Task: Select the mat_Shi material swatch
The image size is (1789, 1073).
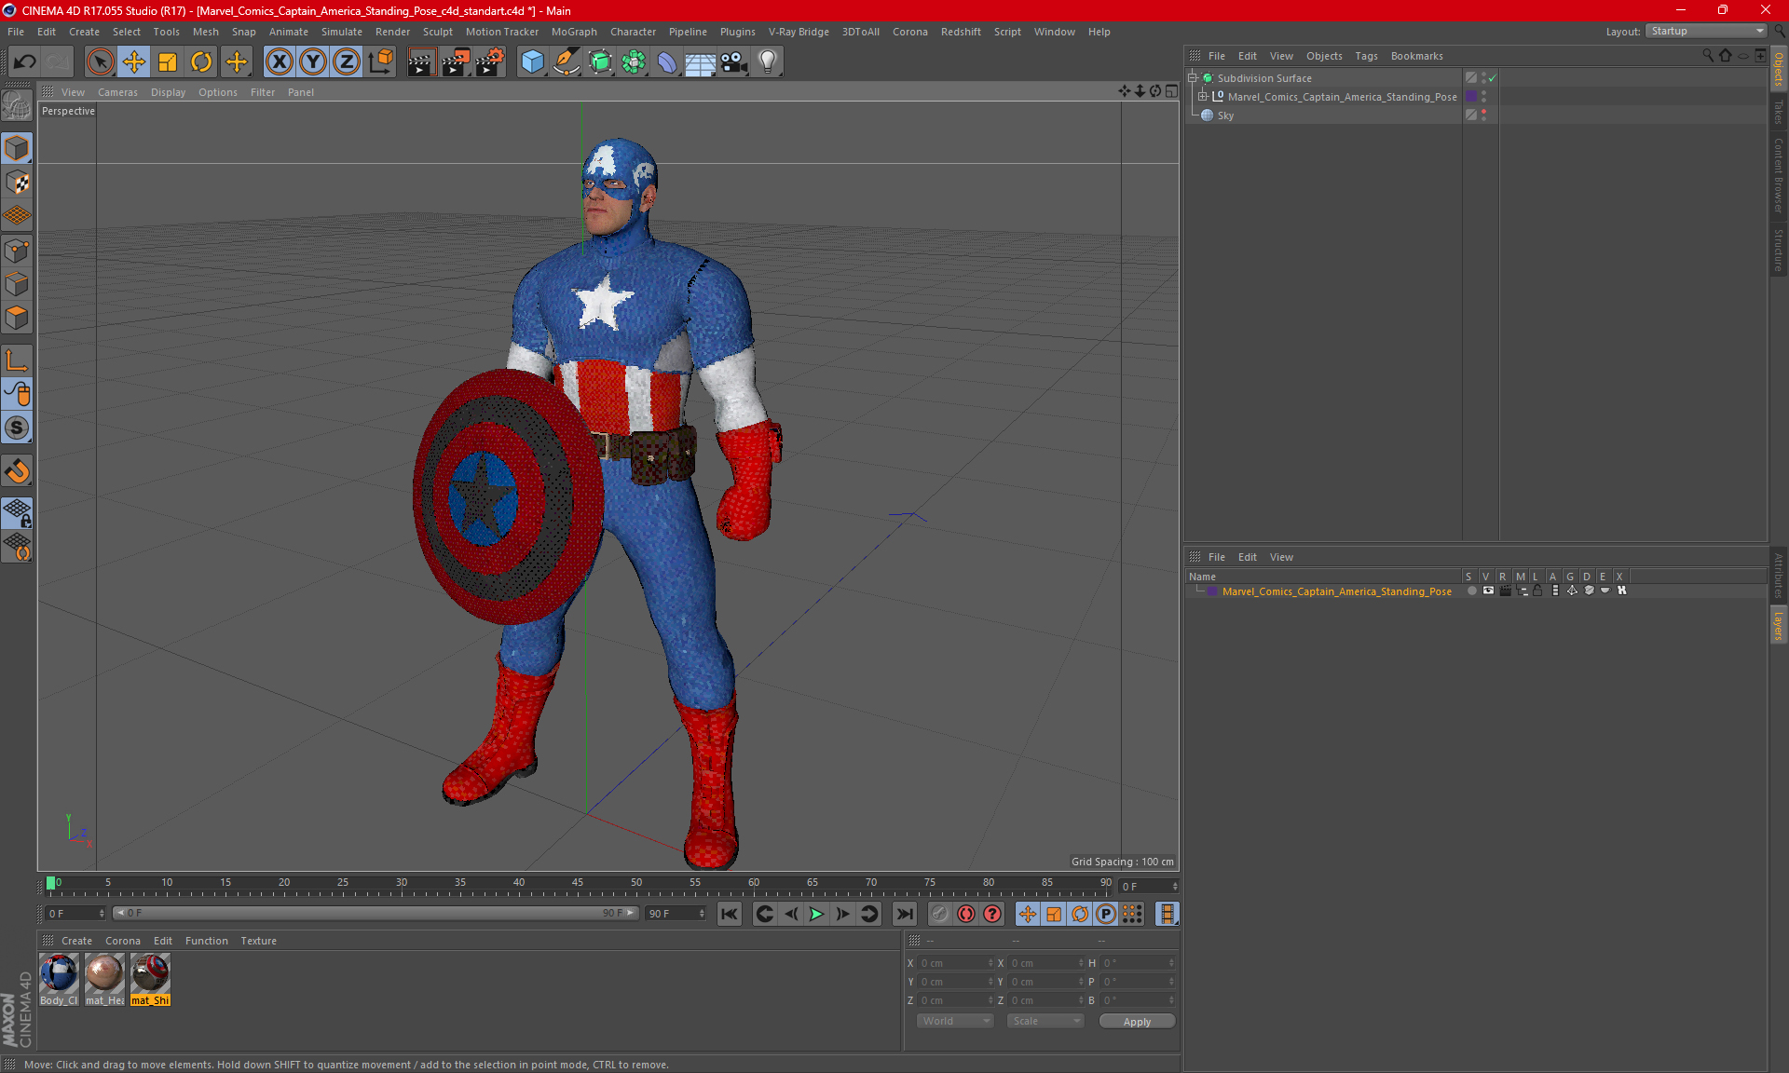Action: (150, 980)
